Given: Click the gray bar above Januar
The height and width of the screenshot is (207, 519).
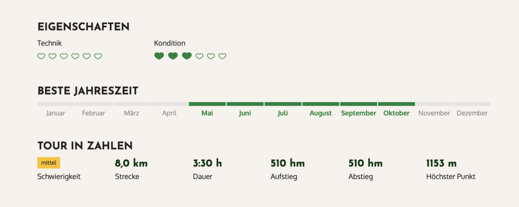Looking at the screenshot, I should (x=56, y=104).
